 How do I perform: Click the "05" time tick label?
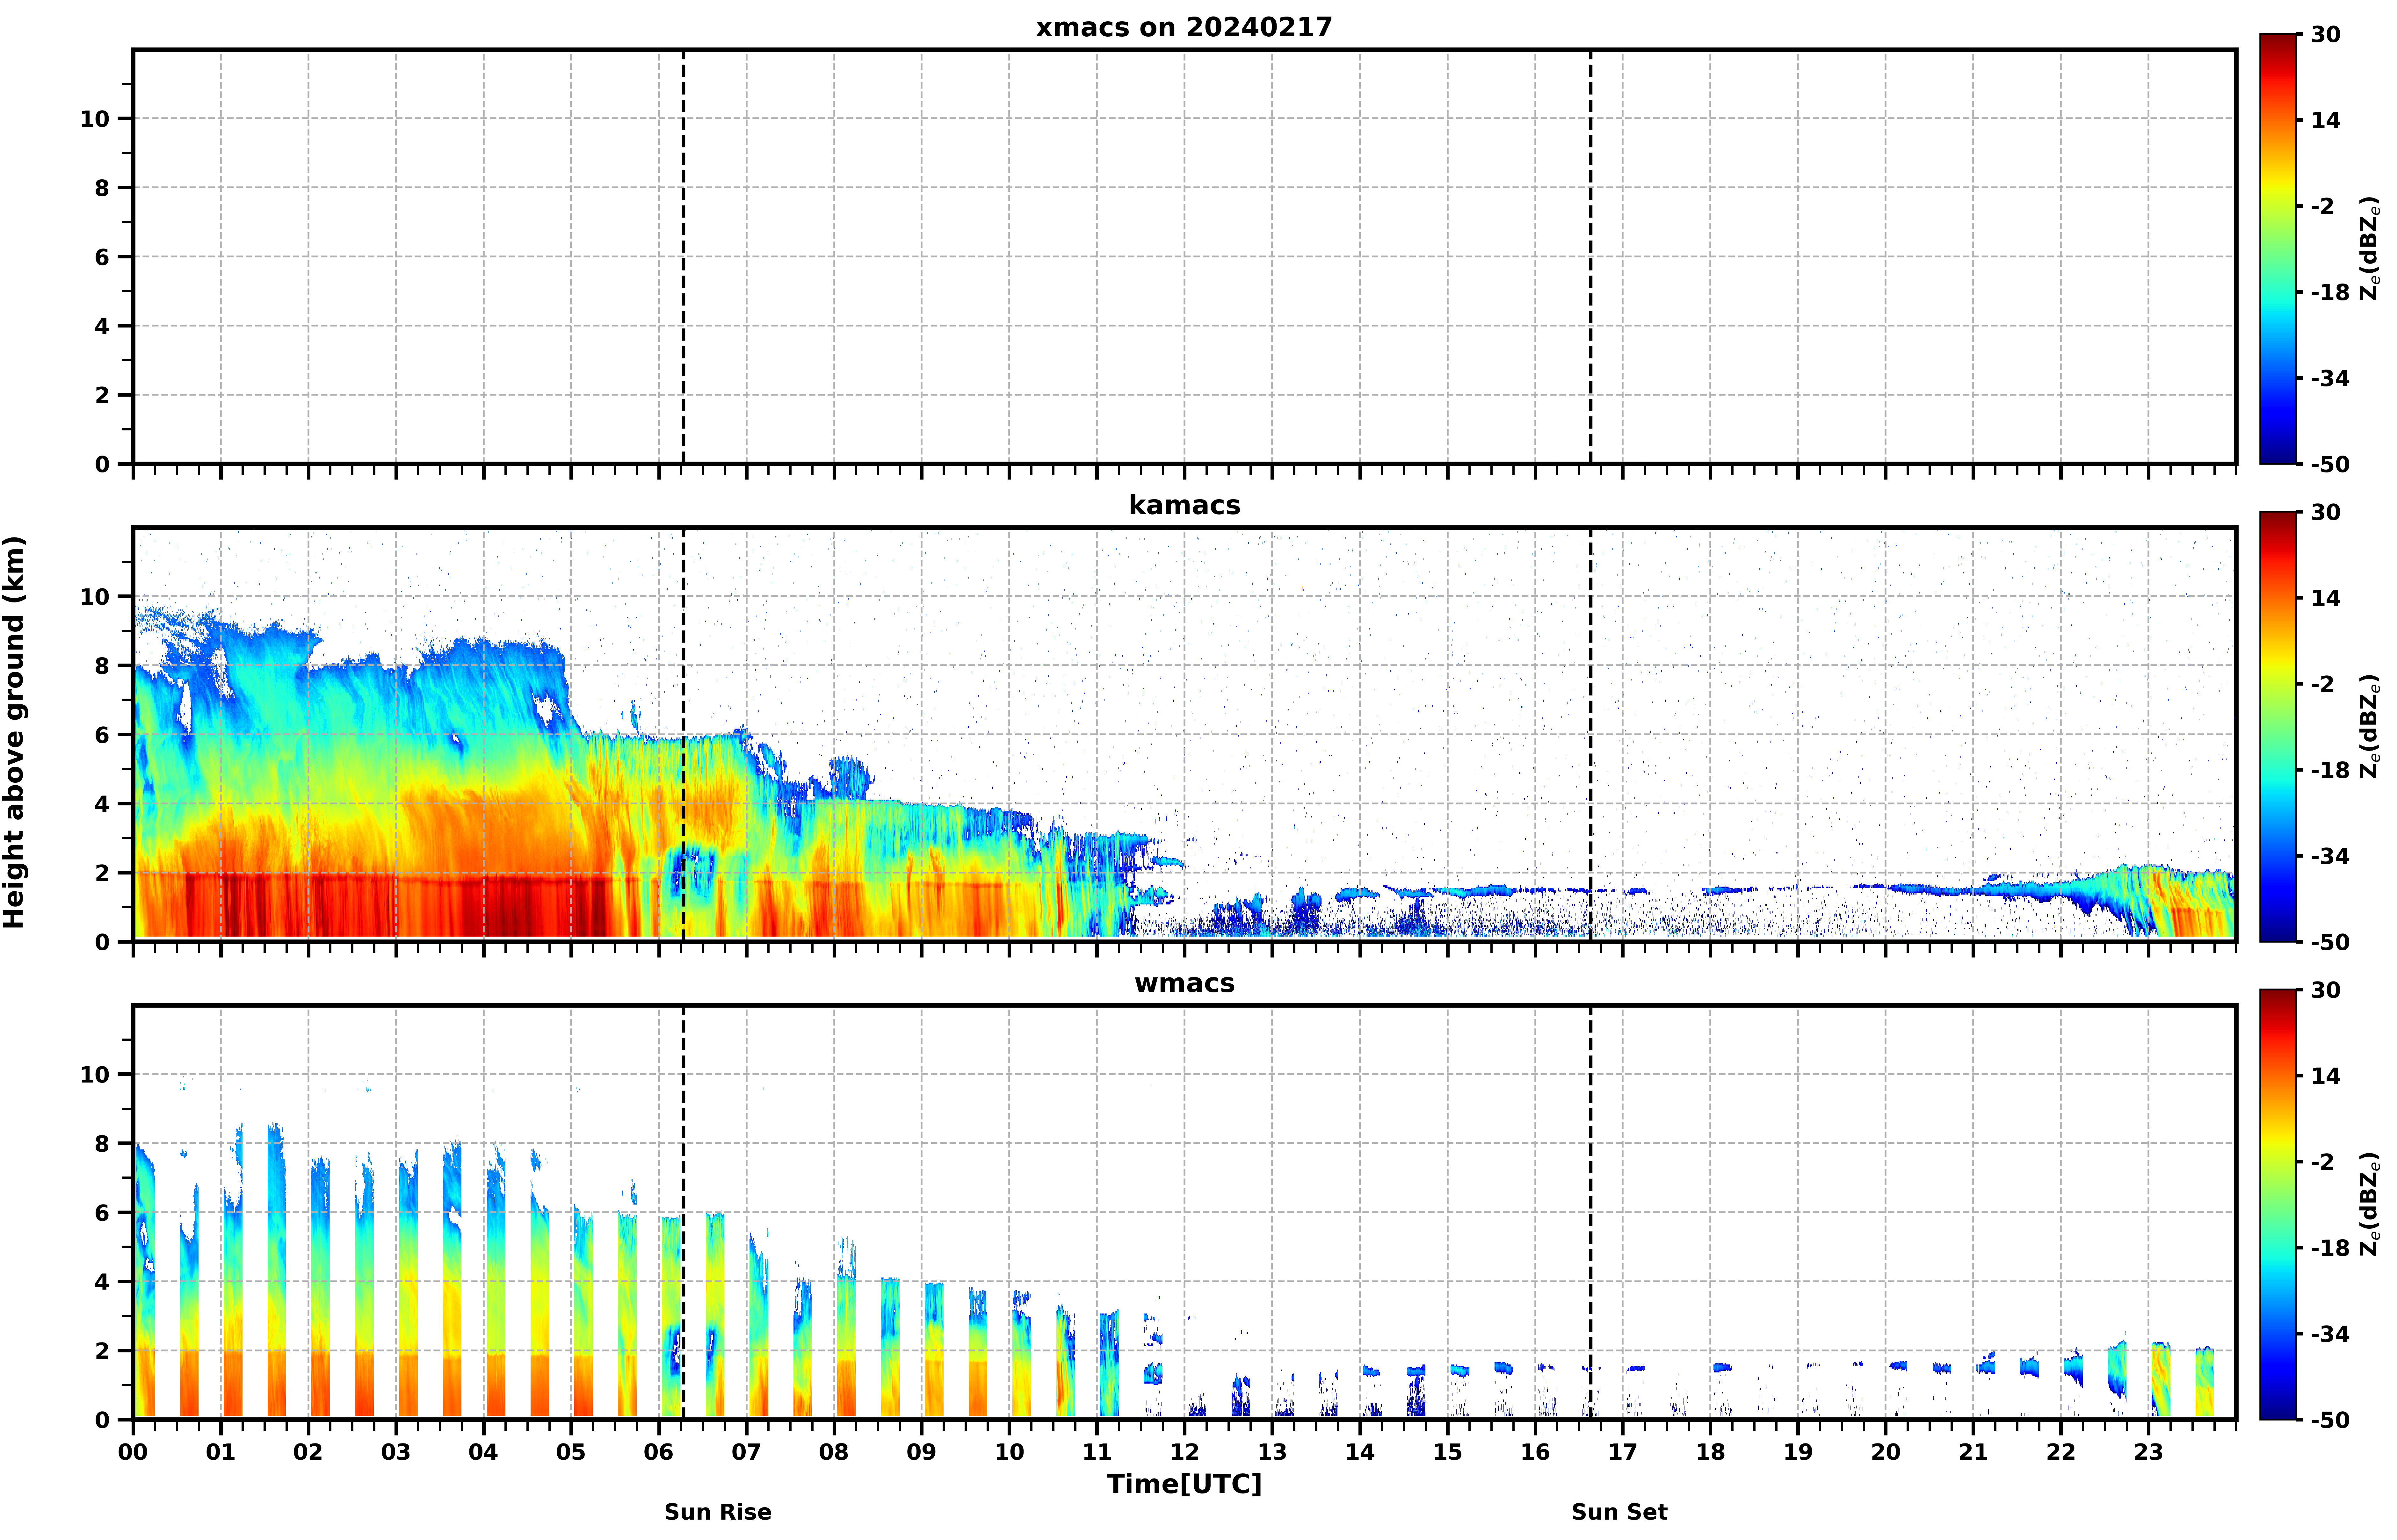pos(571,1452)
